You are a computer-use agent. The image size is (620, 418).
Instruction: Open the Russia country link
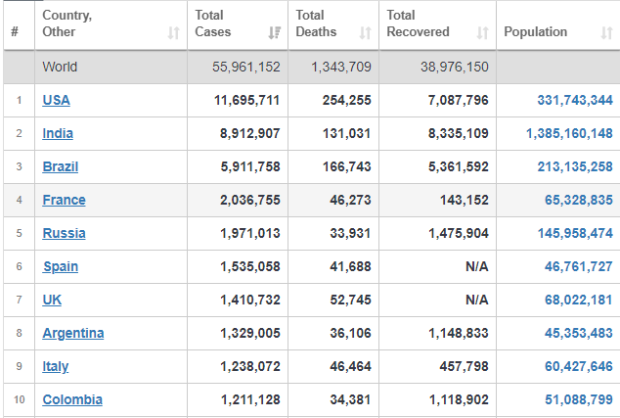pyautogui.click(x=64, y=233)
